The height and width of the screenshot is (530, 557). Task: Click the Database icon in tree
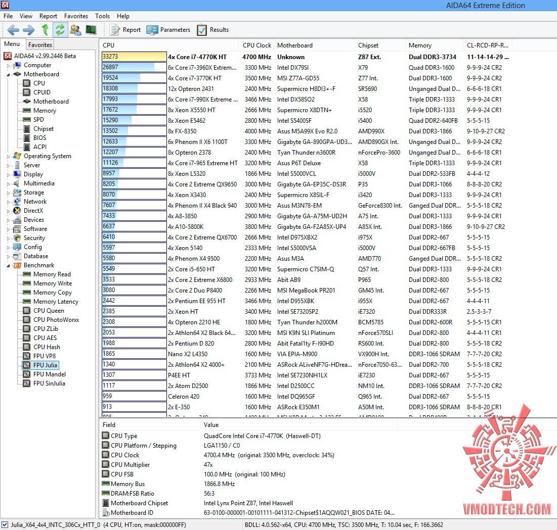click(17, 256)
